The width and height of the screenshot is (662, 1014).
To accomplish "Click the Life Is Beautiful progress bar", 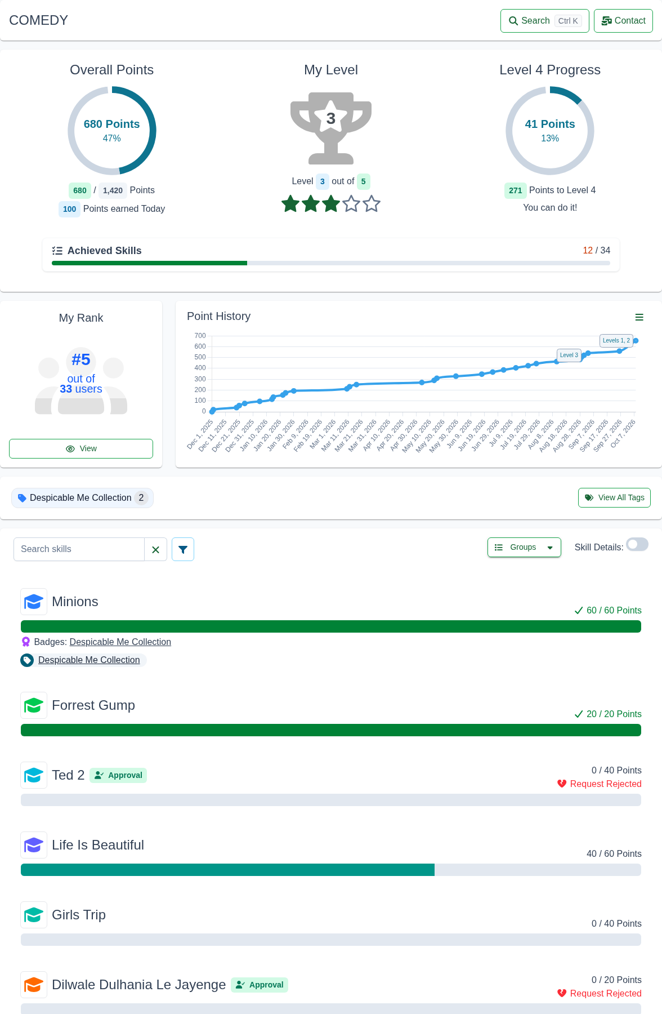I will coord(331,870).
